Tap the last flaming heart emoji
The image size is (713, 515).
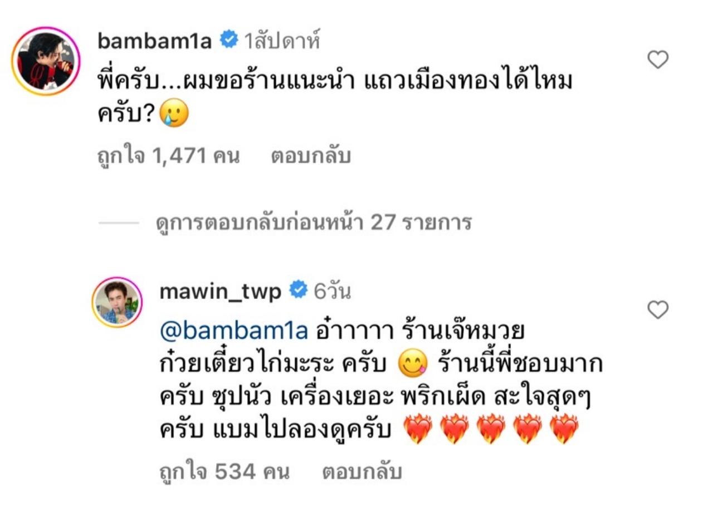(x=564, y=429)
